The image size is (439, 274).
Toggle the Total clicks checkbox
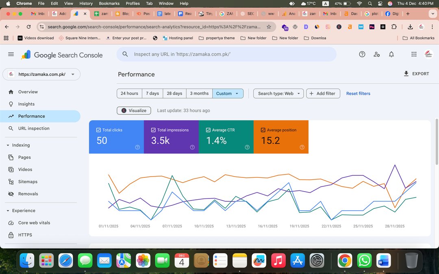coord(99,130)
